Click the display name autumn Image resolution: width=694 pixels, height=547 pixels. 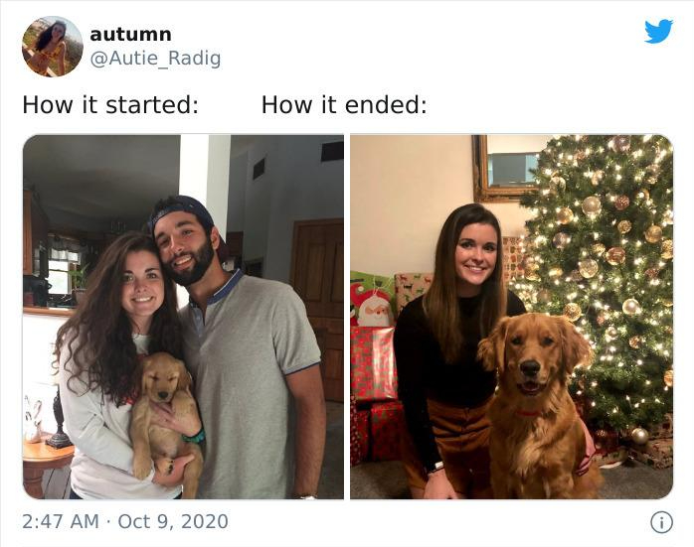[x=130, y=34]
